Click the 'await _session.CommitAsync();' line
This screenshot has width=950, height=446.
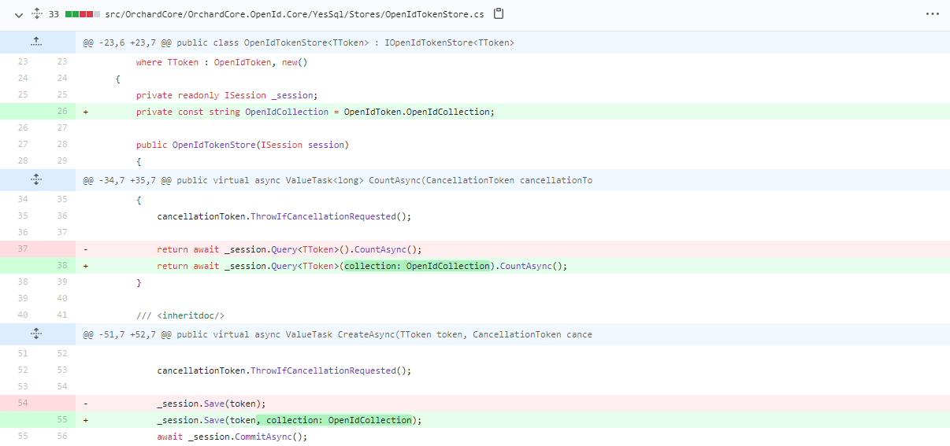pos(232,437)
